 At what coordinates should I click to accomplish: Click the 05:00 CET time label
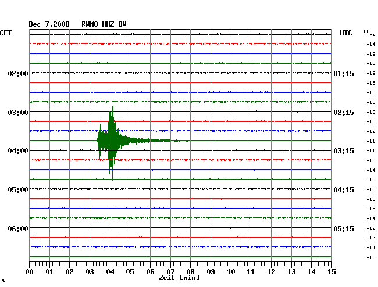tap(18, 190)
